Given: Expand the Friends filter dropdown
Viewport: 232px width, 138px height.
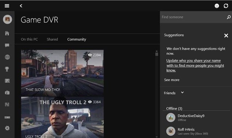Looking at the screenshot, I should tap(182, 93).
